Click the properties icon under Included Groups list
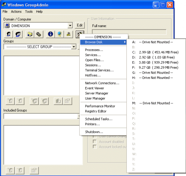Screen dimensions: 186x176 tap(34, 170)
